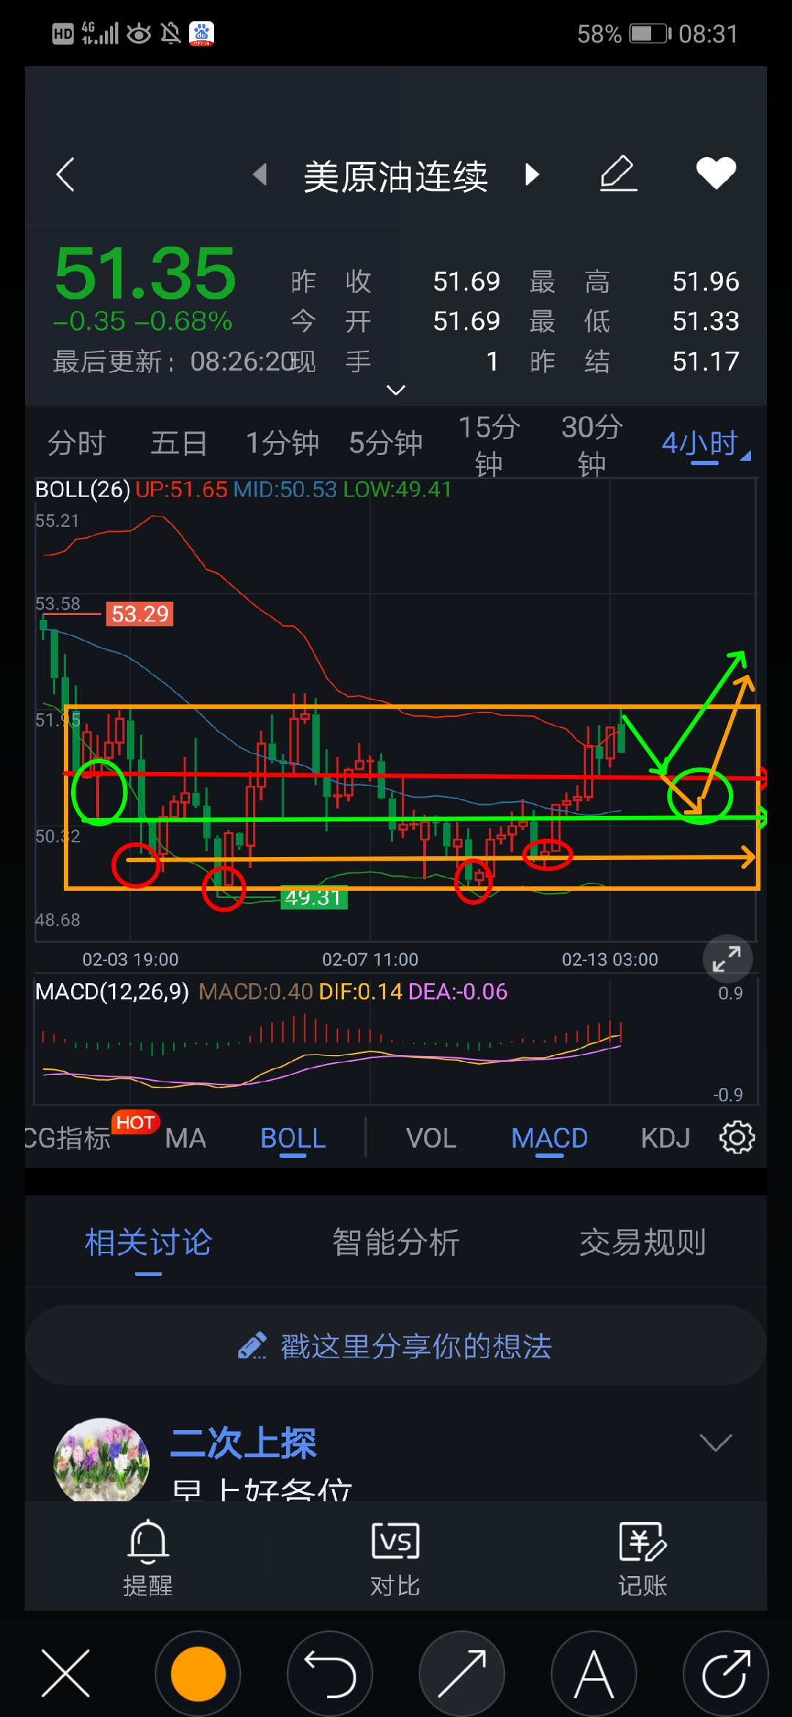The height and width of the screenshot is (1717, 792).
Task: Tap the 02-07 11:00 time axis label
Action: click(370, 959)
